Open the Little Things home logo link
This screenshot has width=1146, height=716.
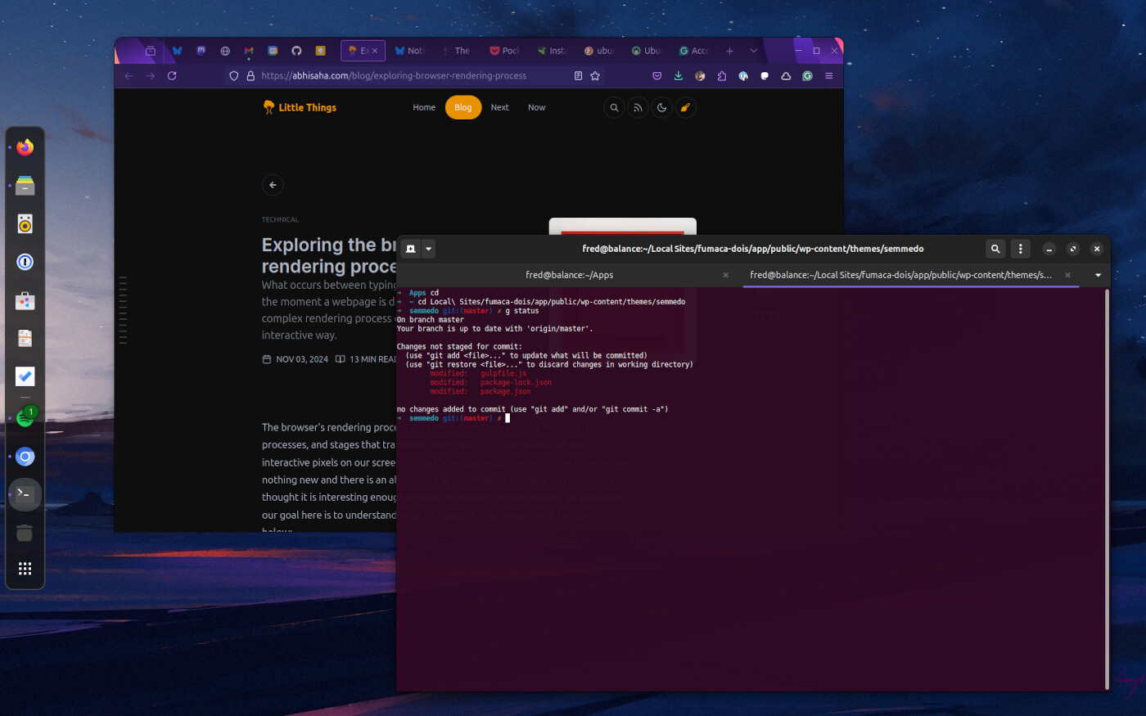[300, 107]
